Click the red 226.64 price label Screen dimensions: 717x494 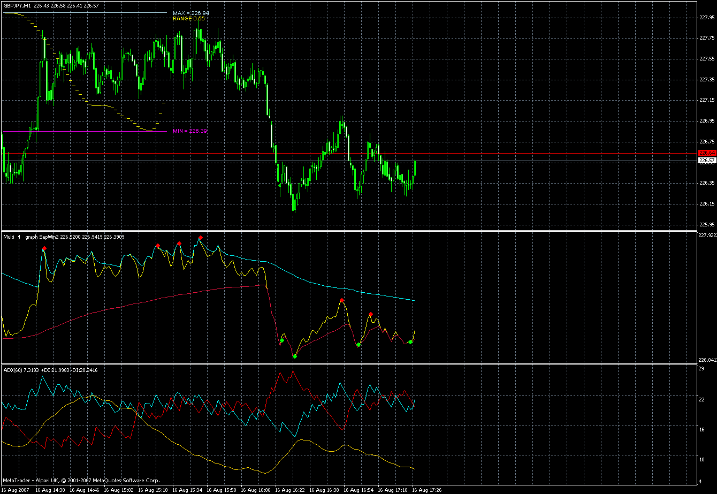pos(707,154)
